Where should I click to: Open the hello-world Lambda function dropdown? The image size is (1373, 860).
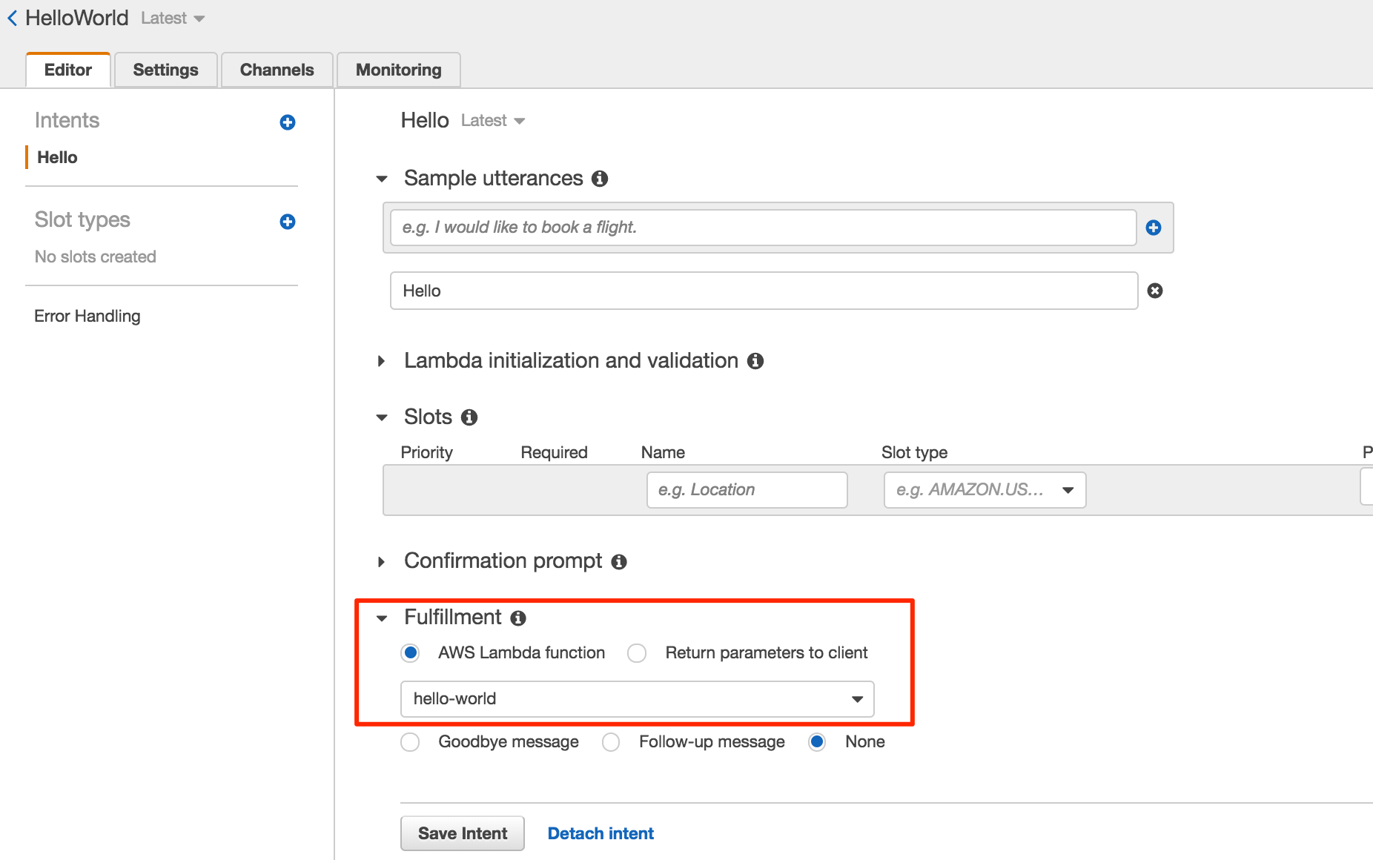pos(638,699)
